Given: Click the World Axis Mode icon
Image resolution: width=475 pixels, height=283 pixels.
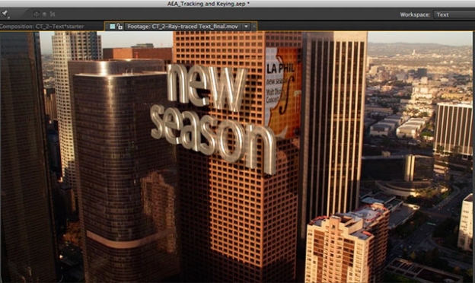Looking at the screenshot, I should [x=44, y=14].
